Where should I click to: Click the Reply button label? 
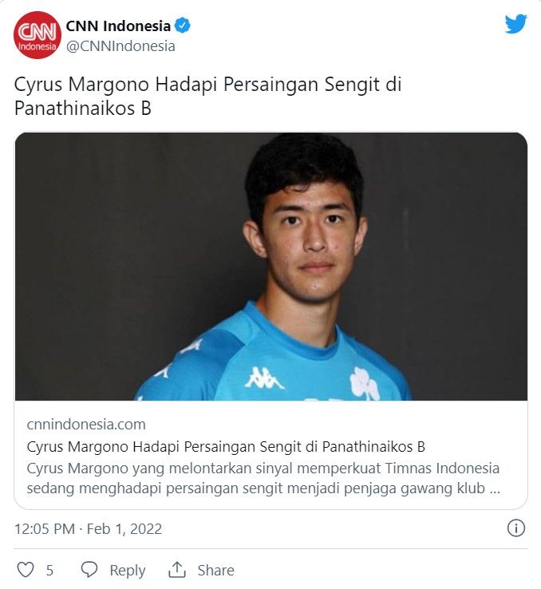(x=128, y=570)
